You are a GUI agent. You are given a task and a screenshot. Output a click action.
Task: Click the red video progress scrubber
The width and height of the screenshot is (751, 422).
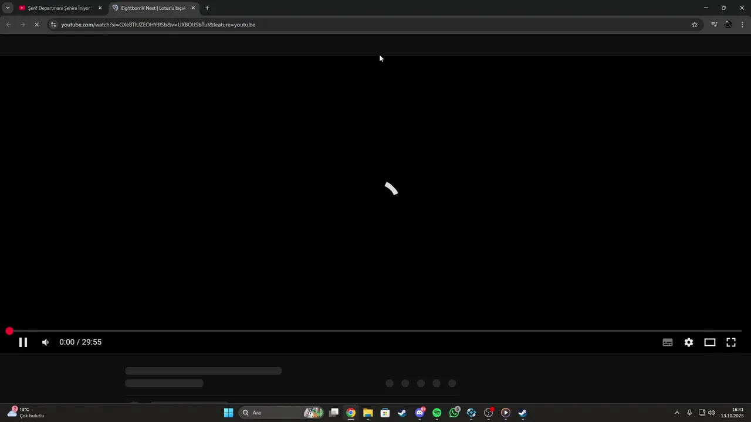pos(9,331)
